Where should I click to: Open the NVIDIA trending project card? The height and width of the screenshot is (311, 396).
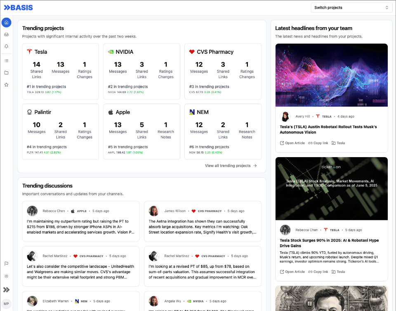point(141,71)
